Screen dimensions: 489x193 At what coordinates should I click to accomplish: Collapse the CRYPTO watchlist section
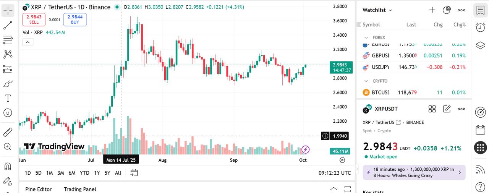click(x=366, y=81)
